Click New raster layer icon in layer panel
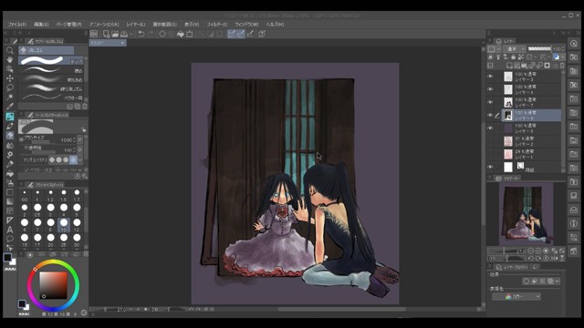The image size is (584, 328). (x=509, y=66)
